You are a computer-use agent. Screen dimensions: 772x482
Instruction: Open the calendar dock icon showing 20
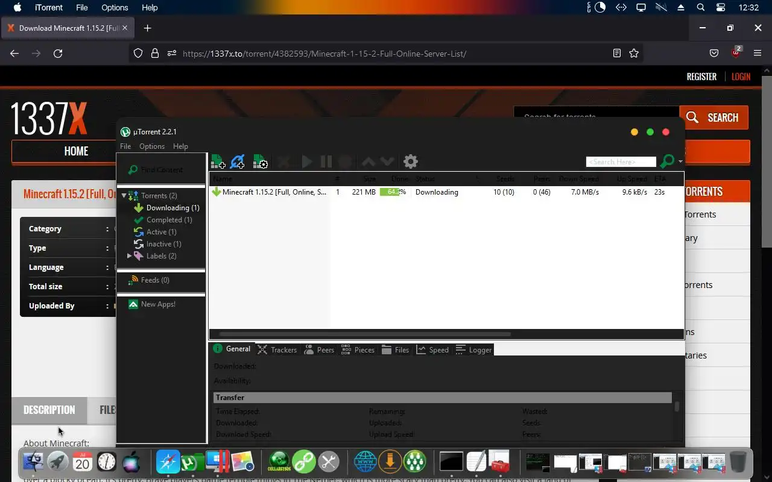(83, 462)
